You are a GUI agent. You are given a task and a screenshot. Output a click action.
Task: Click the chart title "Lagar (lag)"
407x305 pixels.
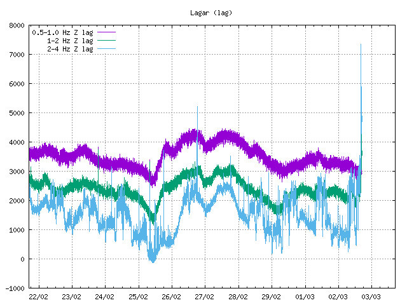pos(212,13)
